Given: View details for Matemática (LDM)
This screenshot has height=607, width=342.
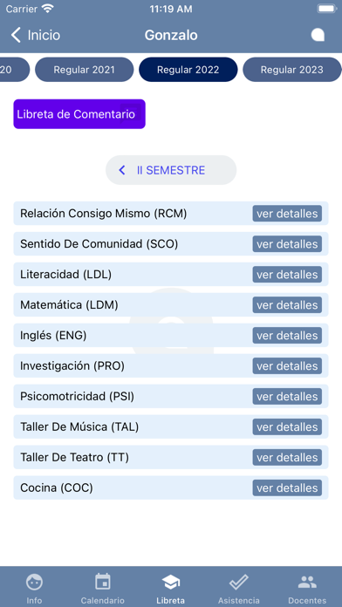Looking at the screenshot, I should coord(287,305).
